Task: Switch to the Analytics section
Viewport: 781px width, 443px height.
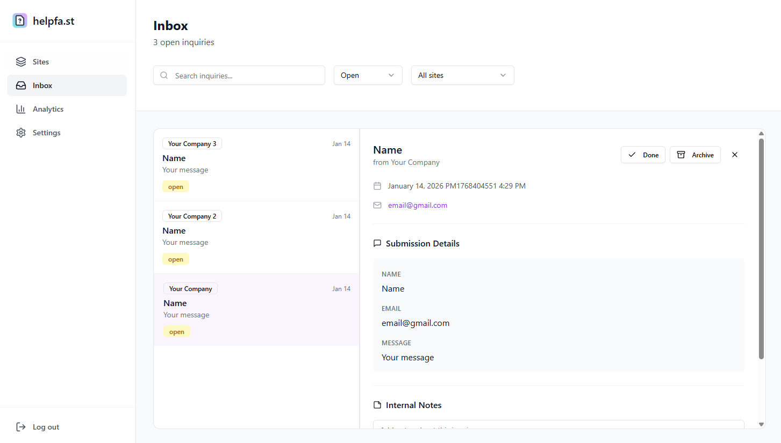Action: [x=47, y=108]
